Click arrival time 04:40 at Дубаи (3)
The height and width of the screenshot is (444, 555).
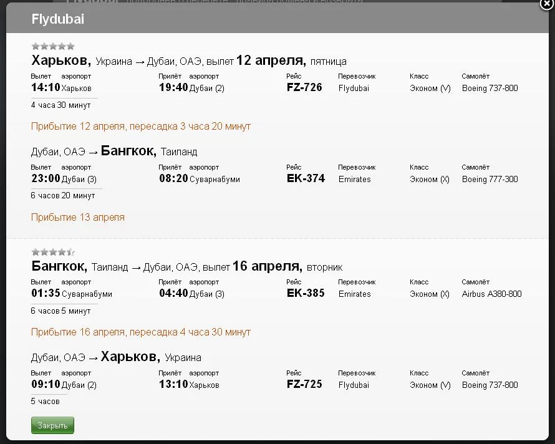(173, 293)
